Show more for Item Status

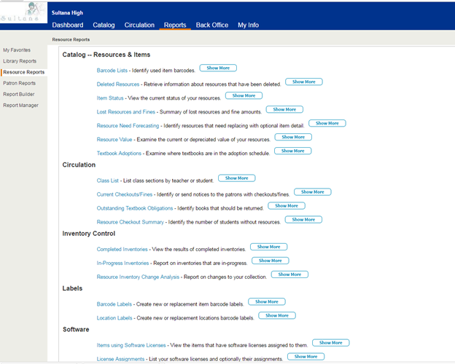point(244,95)
